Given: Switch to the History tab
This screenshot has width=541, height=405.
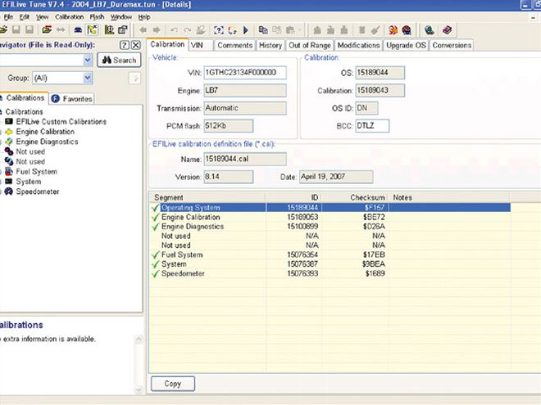Looking at the screenshot, I should 270,46.
